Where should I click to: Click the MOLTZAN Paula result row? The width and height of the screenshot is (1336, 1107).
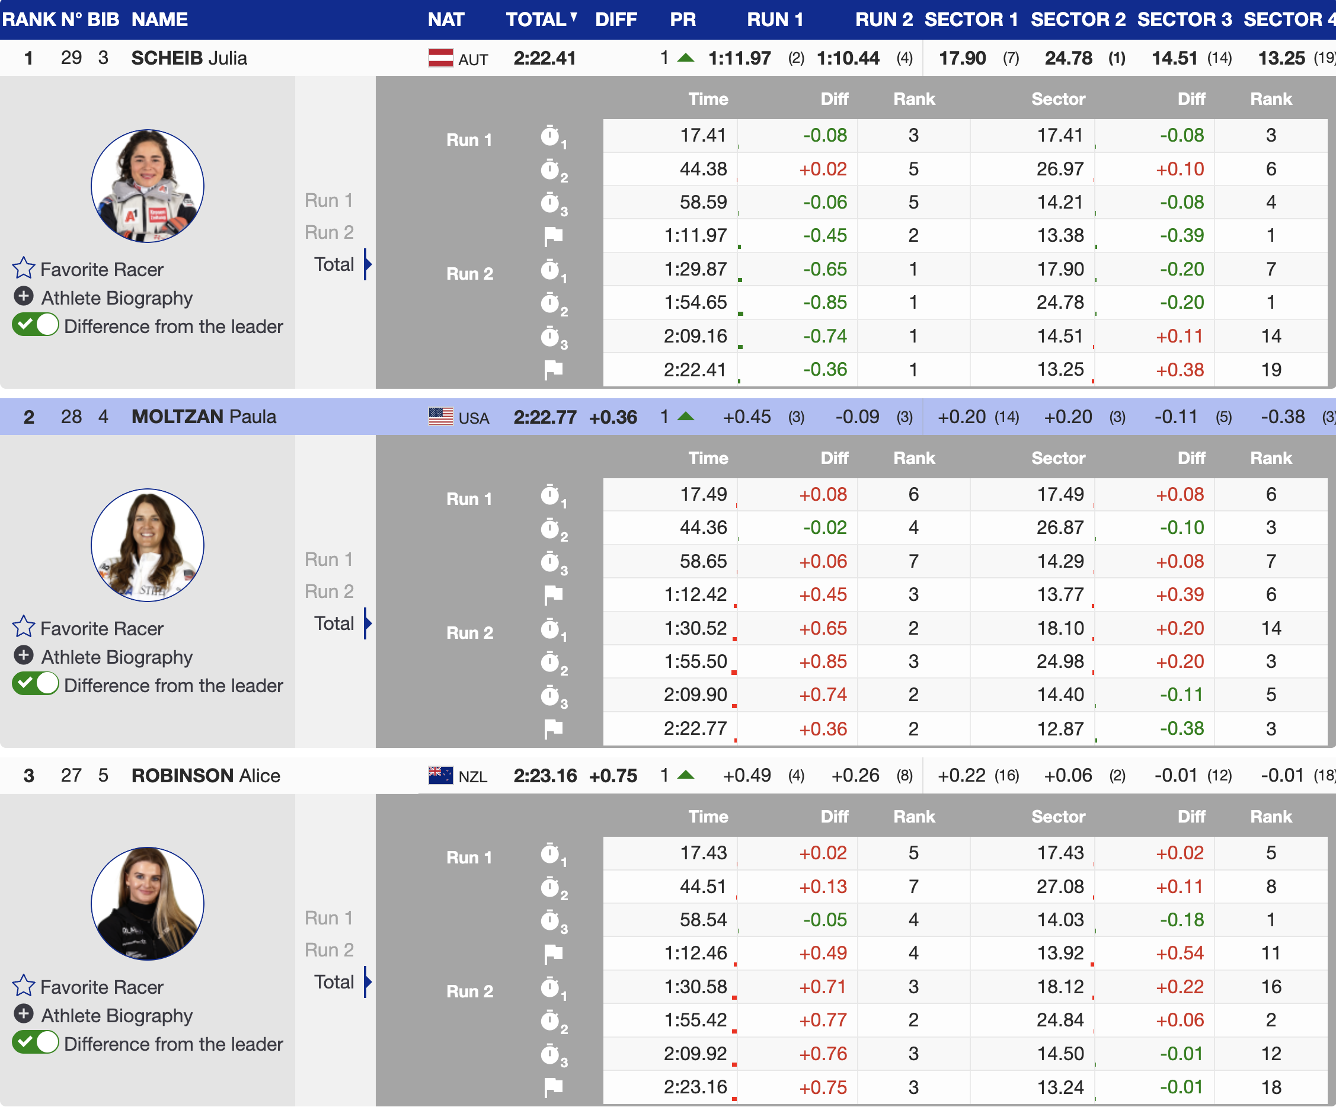(203, 417)
